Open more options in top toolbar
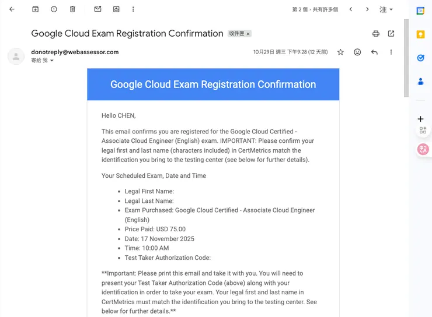The width and height of the screenshot is (432, 317). pos(133,9)
